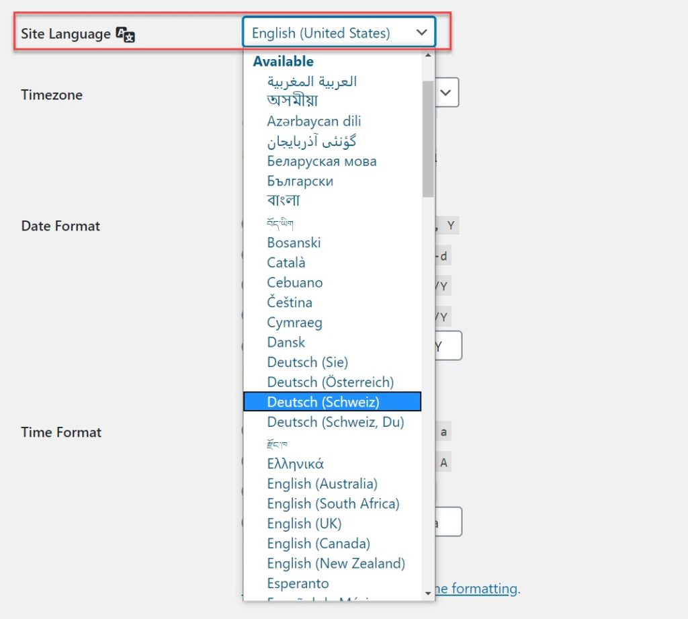Choose Deutsch (Österreich) from the list

click(x=330, y=382)
